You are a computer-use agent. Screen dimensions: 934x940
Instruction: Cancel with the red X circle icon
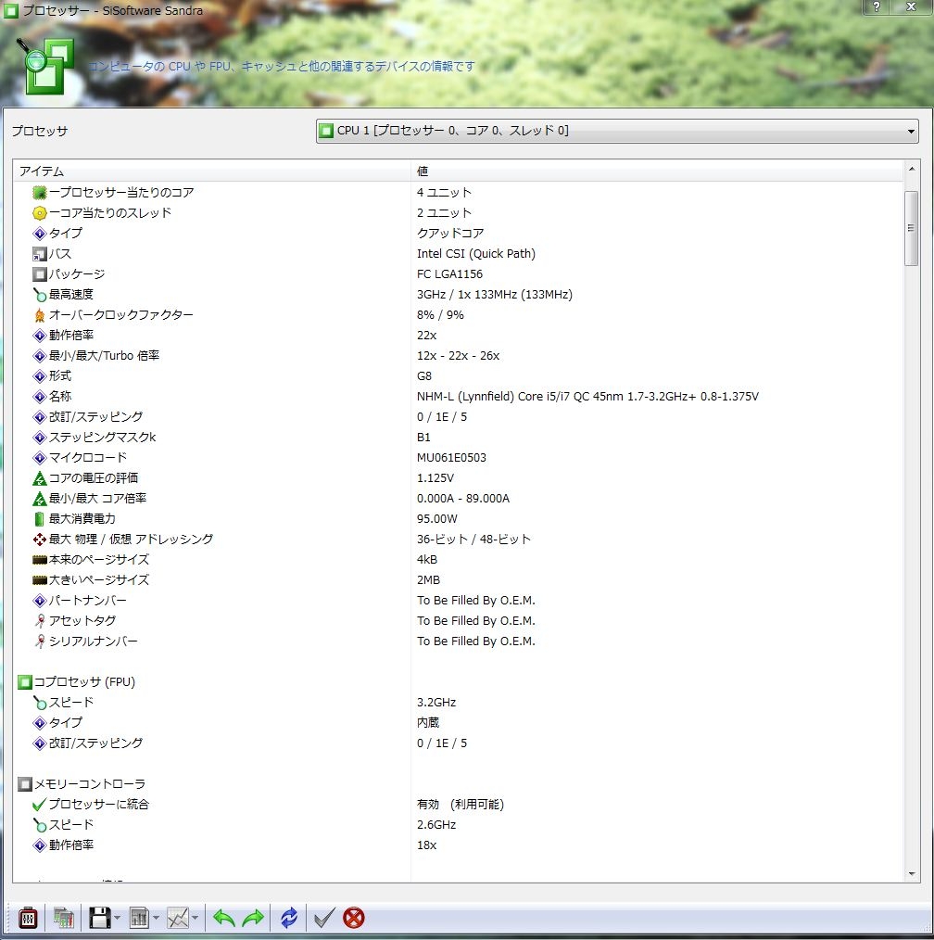[x=354, y=918]
